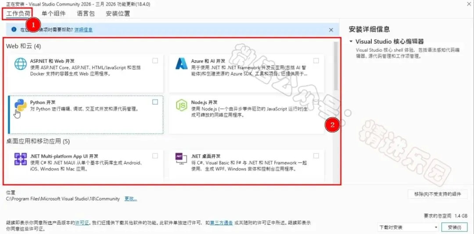The image size is (474, 234).
Task: Tick the .NET Multi-platform App UI checkbox
Action: click(x=155, y=156)
